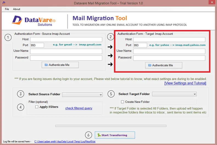
Task: Expand the Select Target Folder dropdown
Action: click(174, 94)
